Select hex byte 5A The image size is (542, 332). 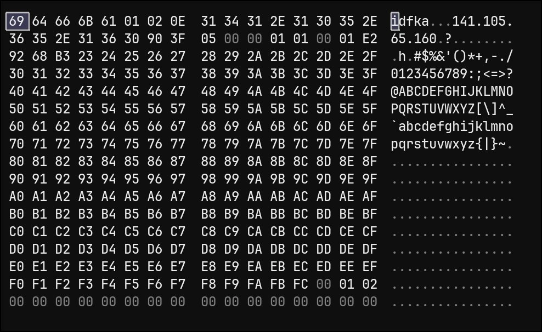pyautogui.click(x=255, y=110)
